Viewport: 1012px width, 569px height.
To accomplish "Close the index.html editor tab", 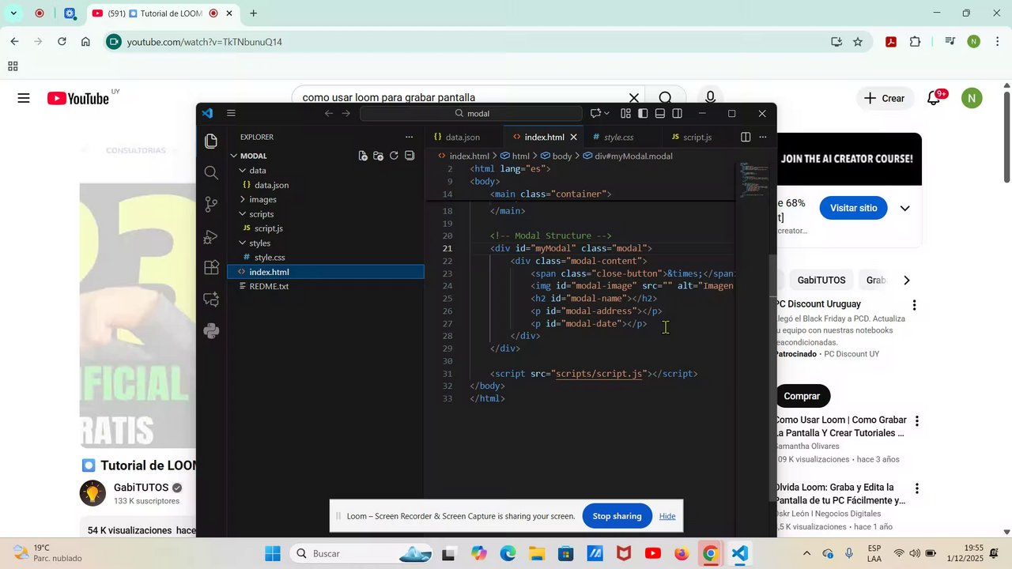I will pyautogui.click(x=574, y=137).
